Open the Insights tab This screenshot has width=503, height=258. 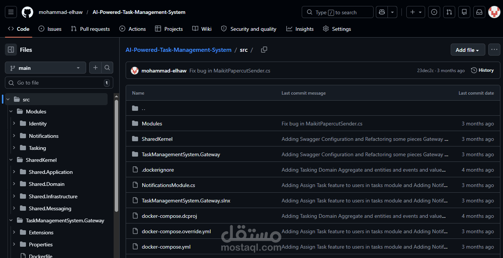pyautogui.click(x=300, y=29)
